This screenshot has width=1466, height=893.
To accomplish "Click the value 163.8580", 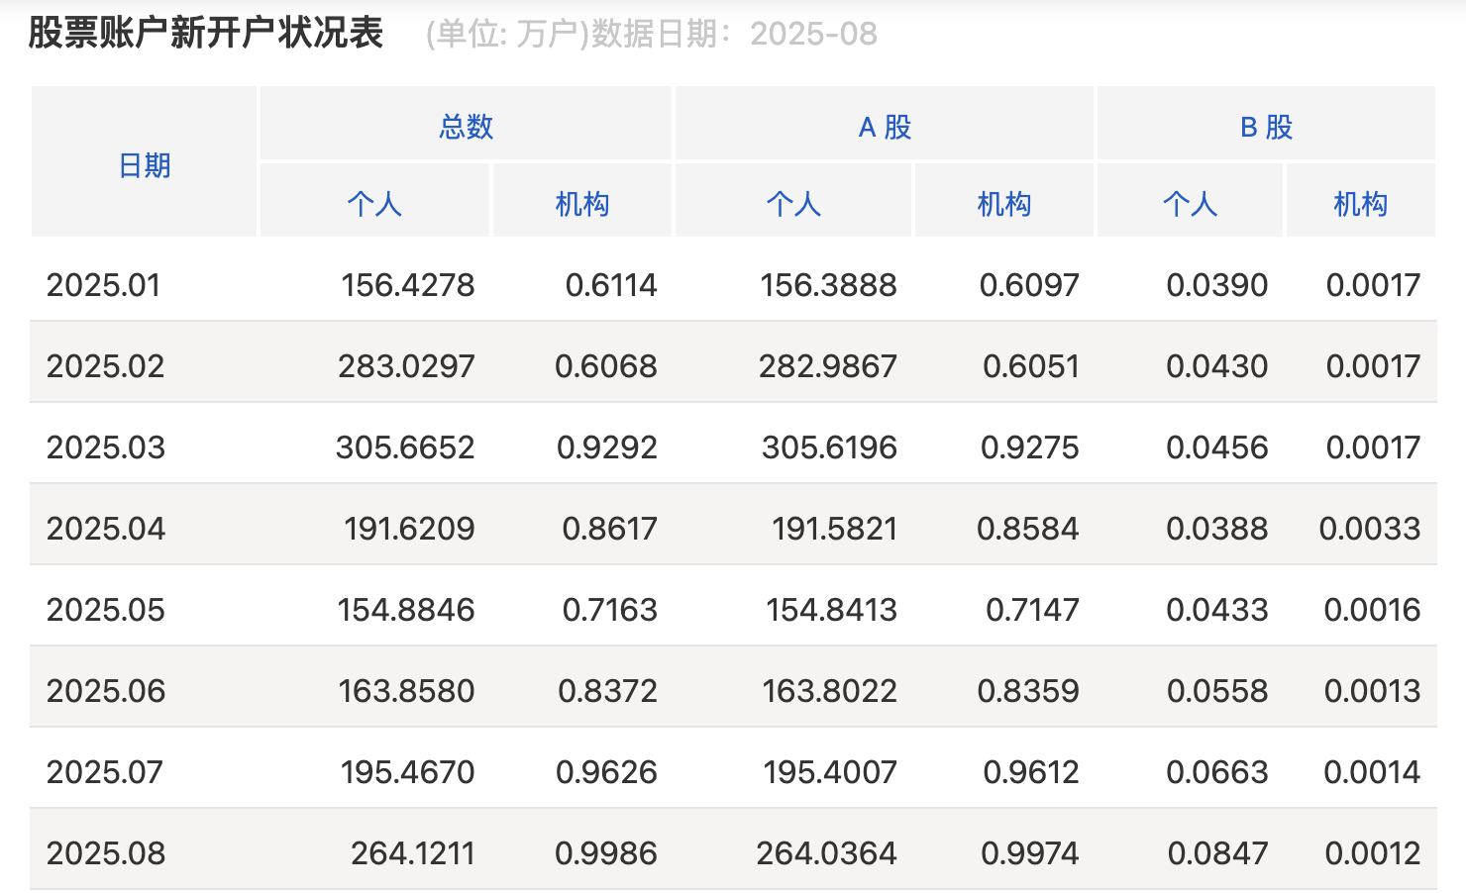I will 406,691.
